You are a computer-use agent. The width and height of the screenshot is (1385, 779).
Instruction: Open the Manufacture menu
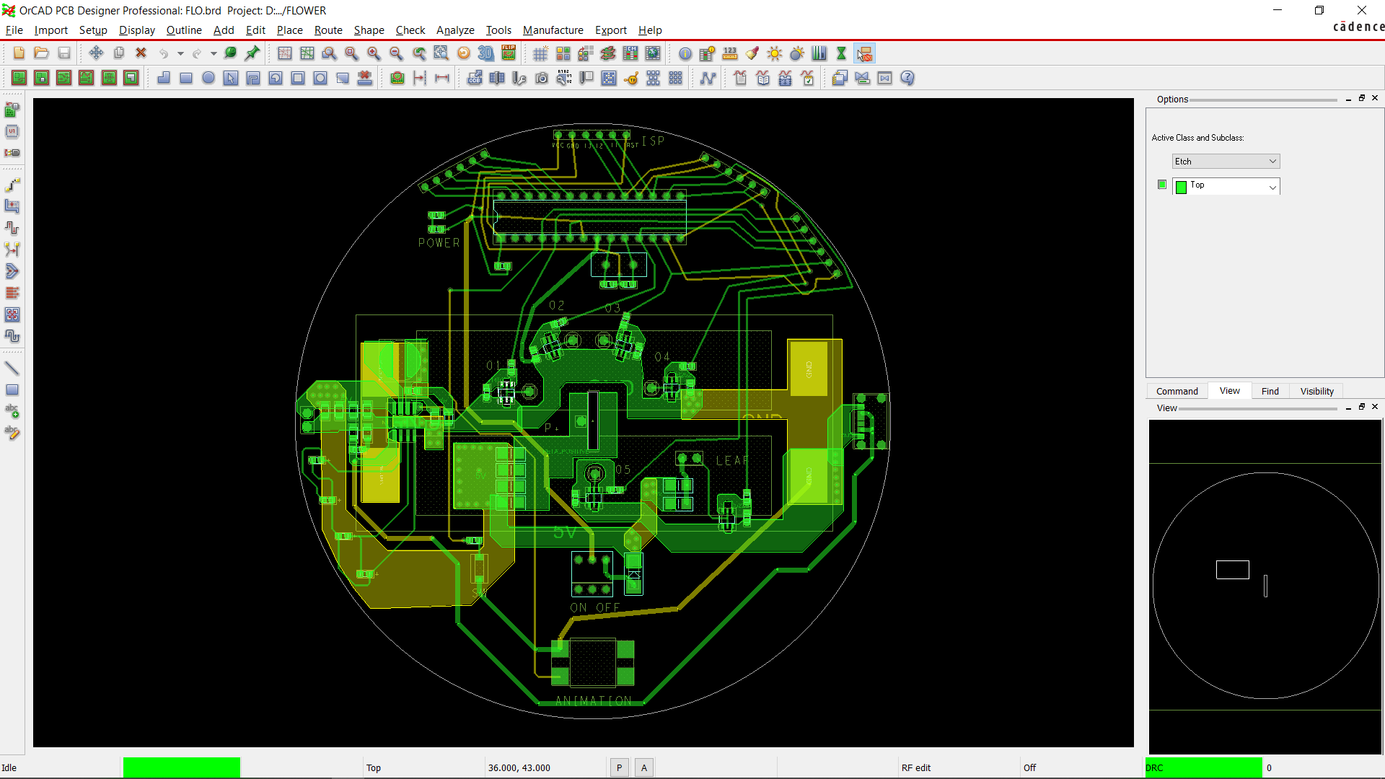coord(553,30)
